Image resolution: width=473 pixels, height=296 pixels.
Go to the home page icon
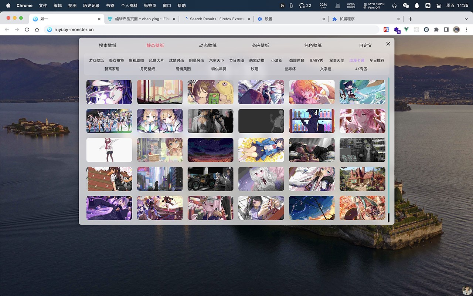[37, 30]
